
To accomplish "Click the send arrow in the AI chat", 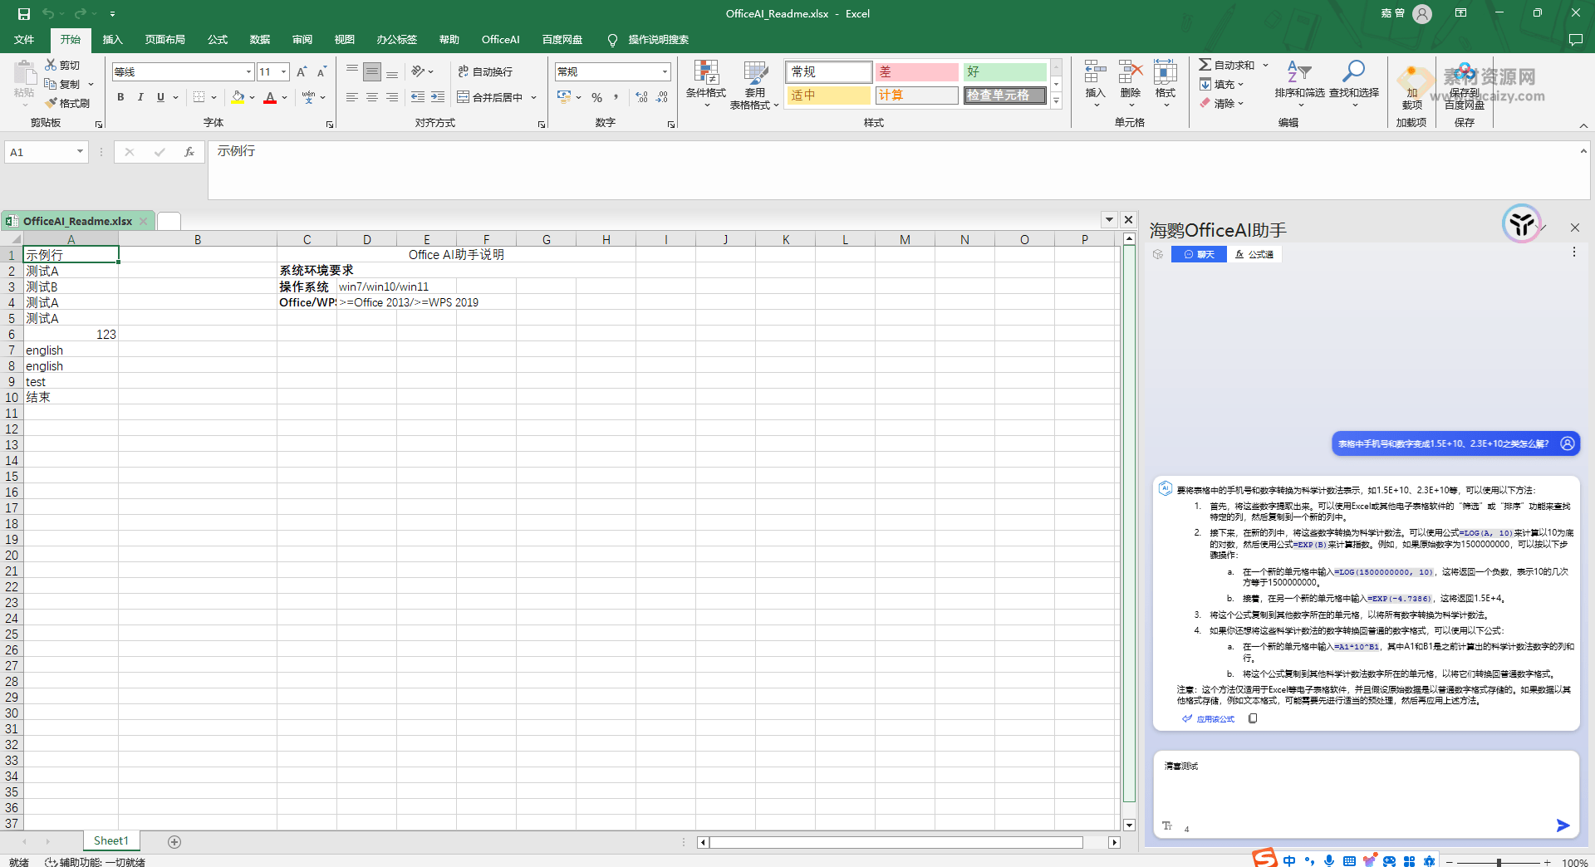I will click(1562, 825).
